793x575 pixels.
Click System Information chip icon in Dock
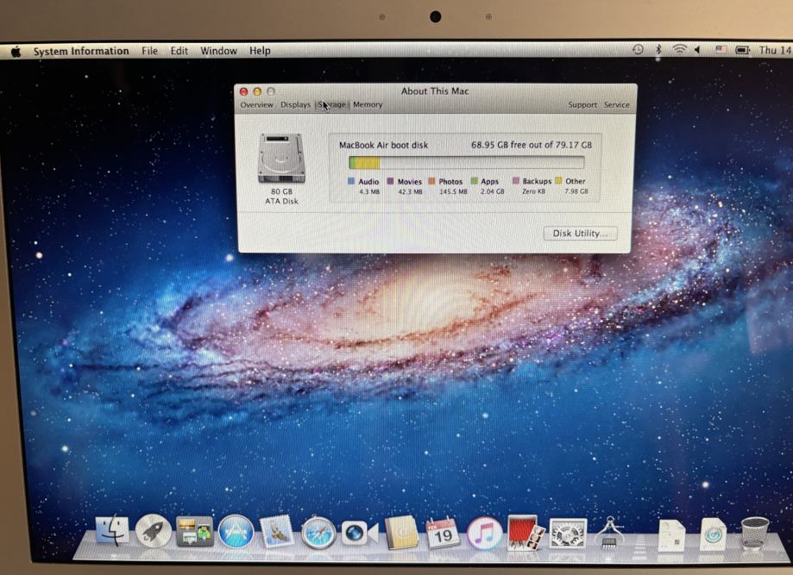click(609, 532)
